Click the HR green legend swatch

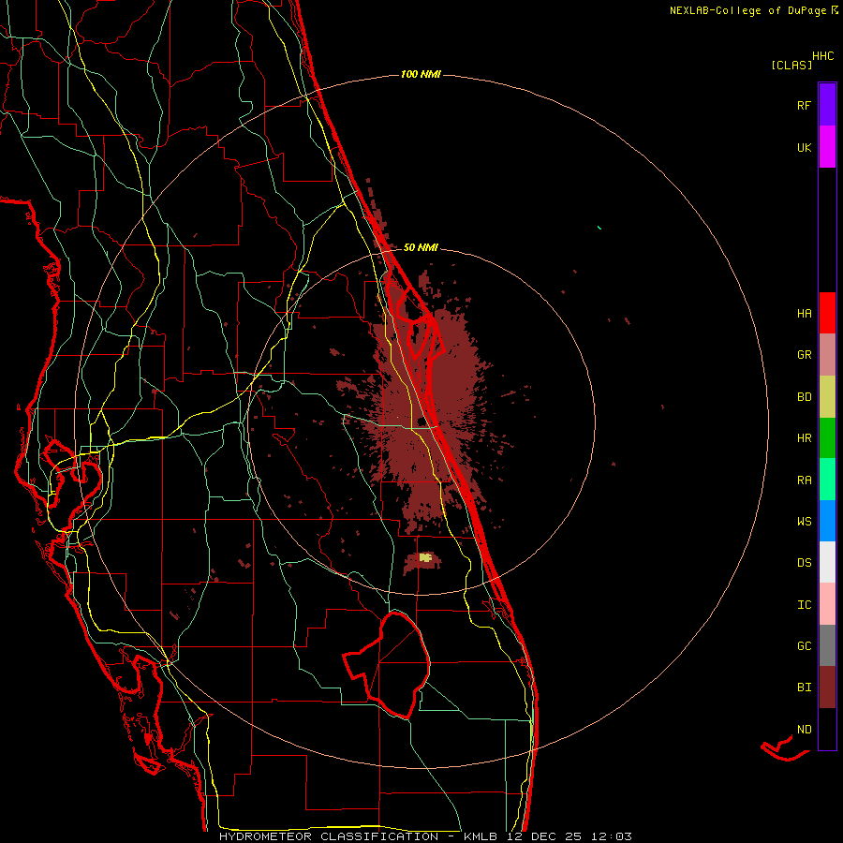827,438
